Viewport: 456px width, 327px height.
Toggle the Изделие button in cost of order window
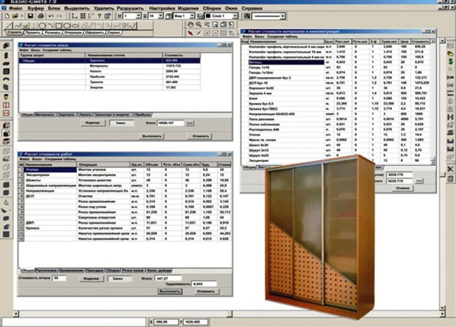(x=93, y=123)
